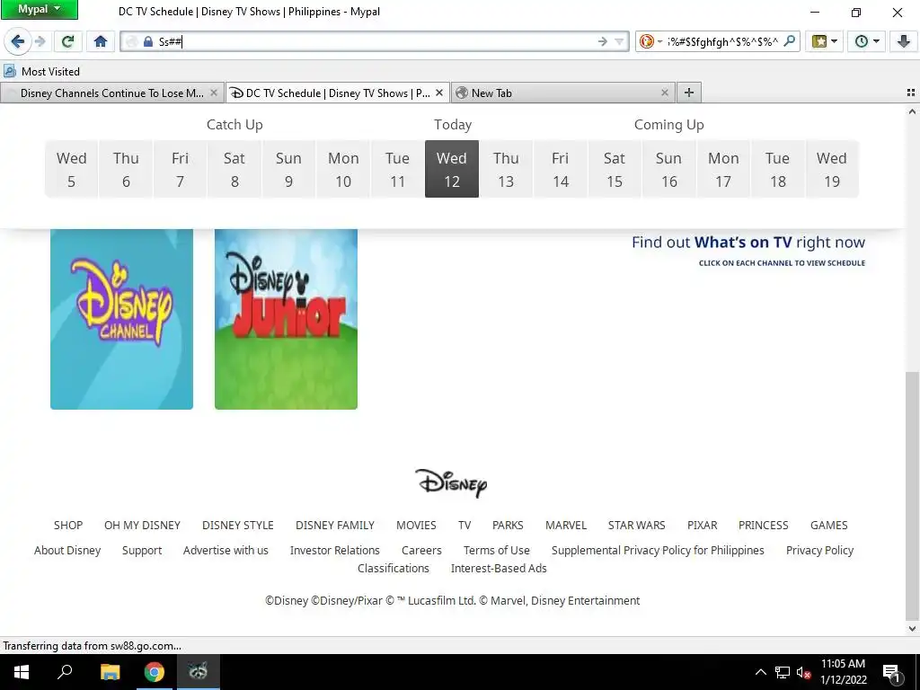This screenshot has width=920, height=690.
Task: Close the New Tab tab
Action: 664,93
